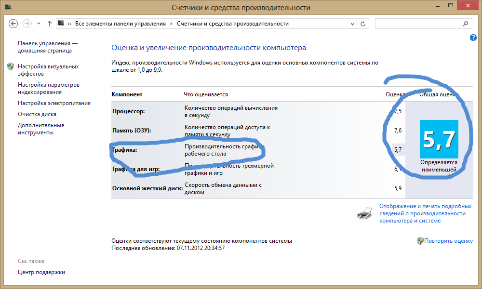Go up one level with Up arrow
482x289 pixels.
point(50,24)
